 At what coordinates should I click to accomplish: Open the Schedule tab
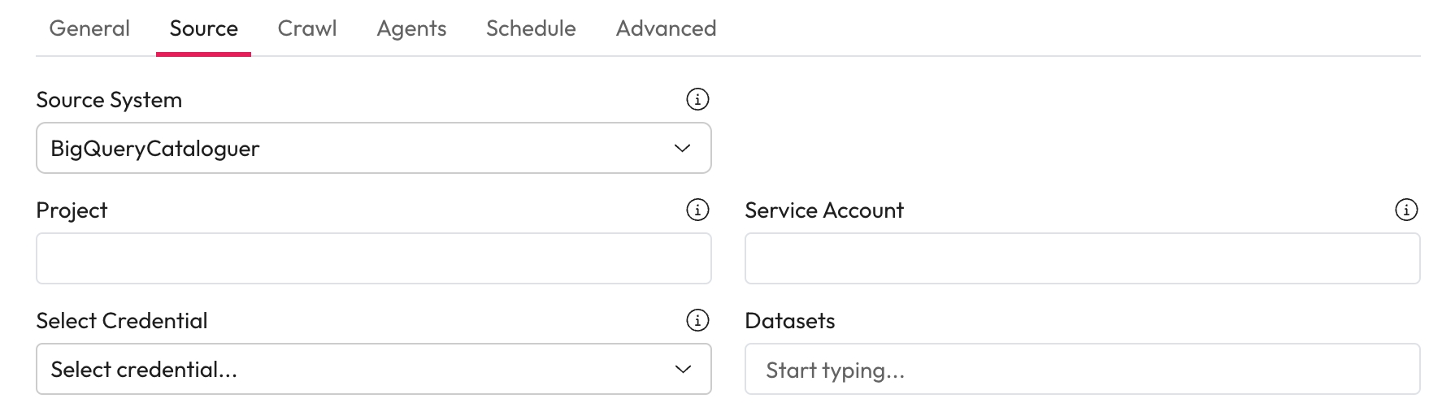pos(531,28)
